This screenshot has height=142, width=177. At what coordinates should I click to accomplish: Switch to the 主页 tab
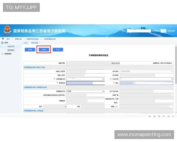click(x=26, y=43)
